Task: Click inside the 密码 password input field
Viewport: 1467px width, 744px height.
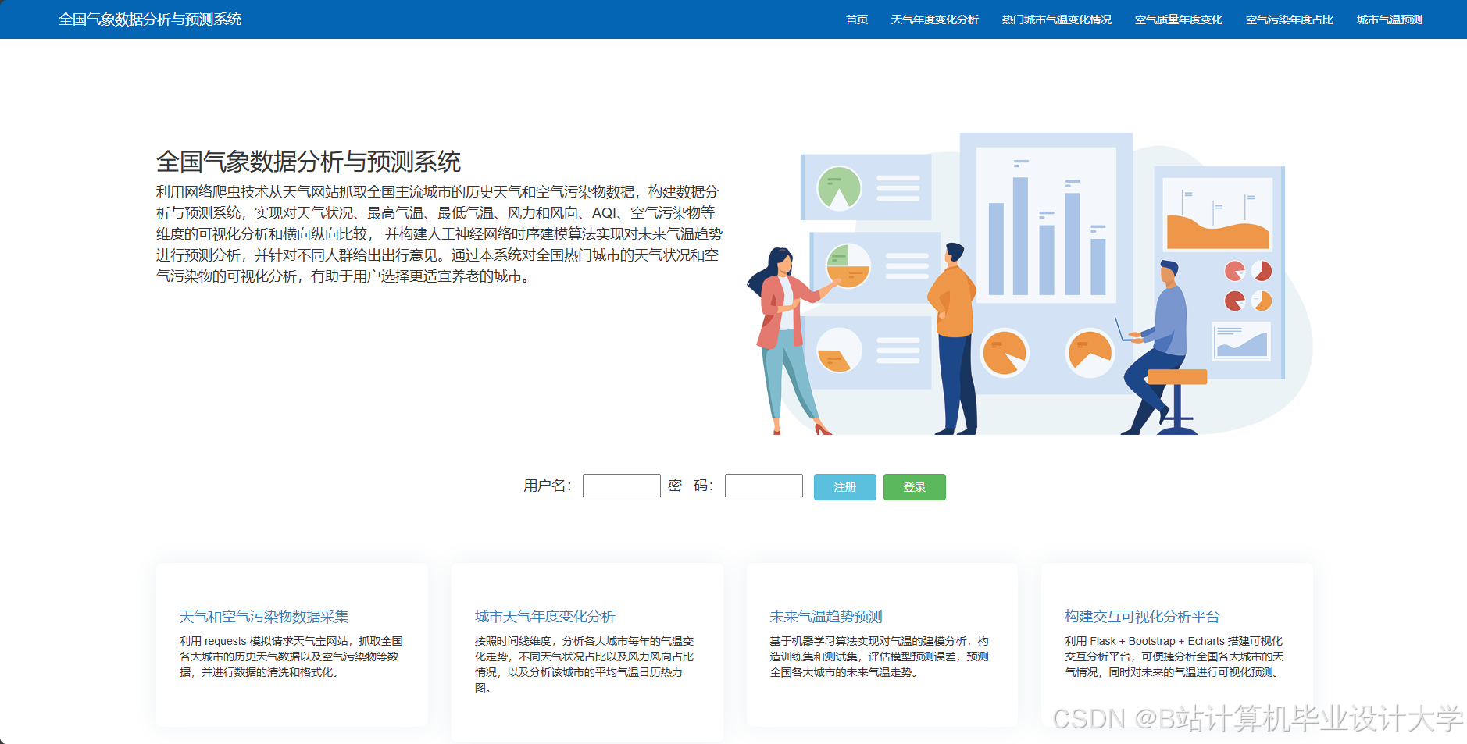Action: [763, 486]
